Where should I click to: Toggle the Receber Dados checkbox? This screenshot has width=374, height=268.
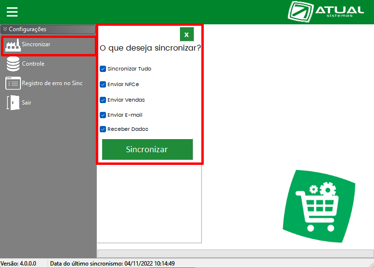click(103, 129)
